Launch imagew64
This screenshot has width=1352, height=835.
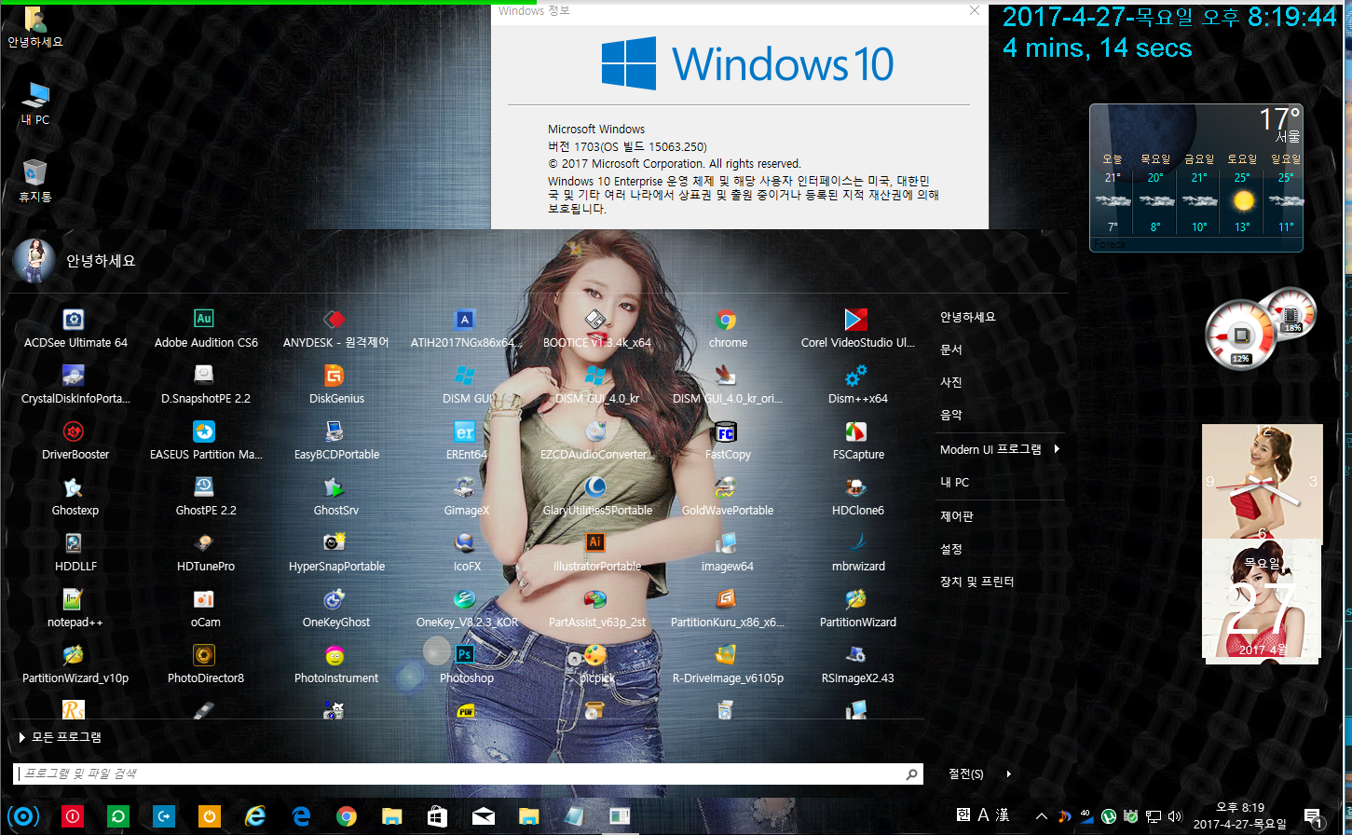click(x=728, y=554)
